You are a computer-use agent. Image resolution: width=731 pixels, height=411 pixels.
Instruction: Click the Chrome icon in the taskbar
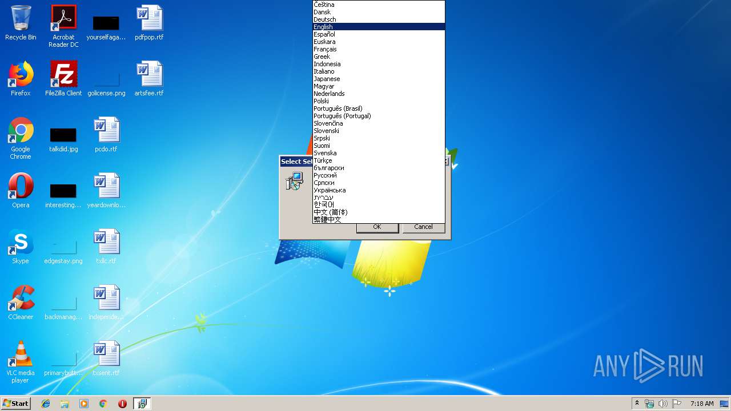coord(103,404)
